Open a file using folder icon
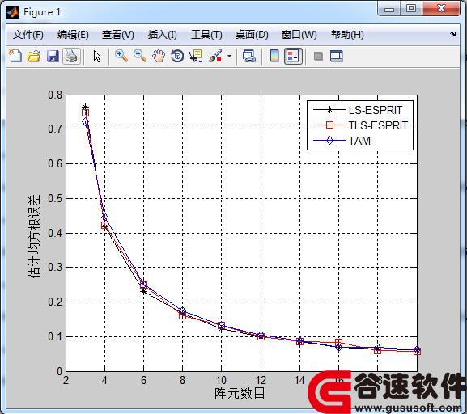This screenshot has width=467, height=414. coord(34,56)
